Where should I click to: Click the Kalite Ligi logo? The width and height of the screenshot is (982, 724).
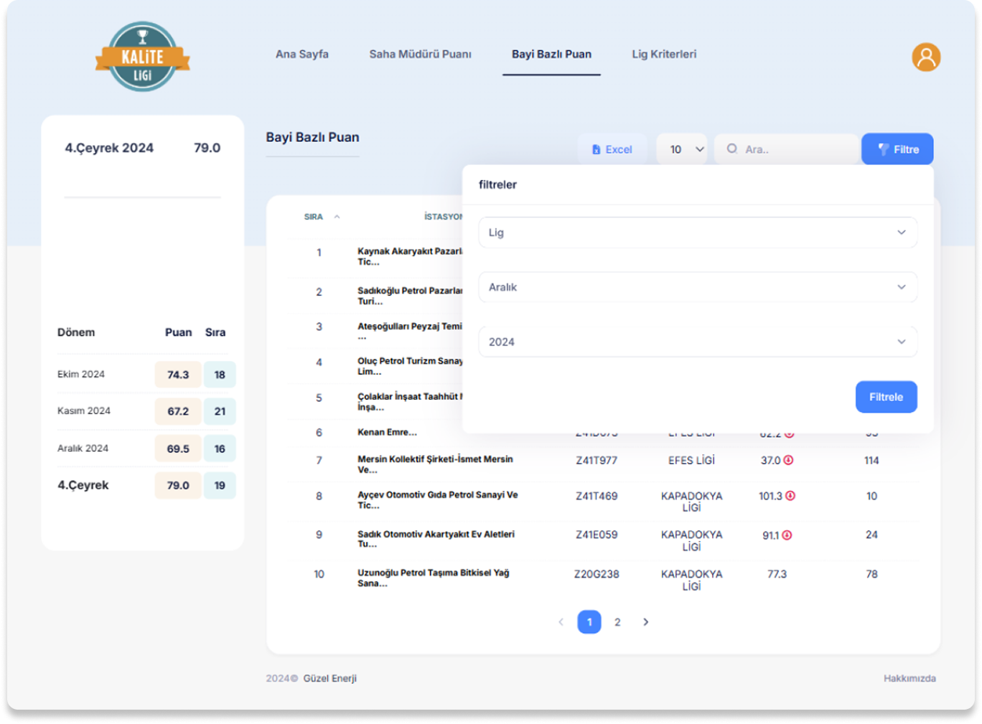click(x=143, y=57)
